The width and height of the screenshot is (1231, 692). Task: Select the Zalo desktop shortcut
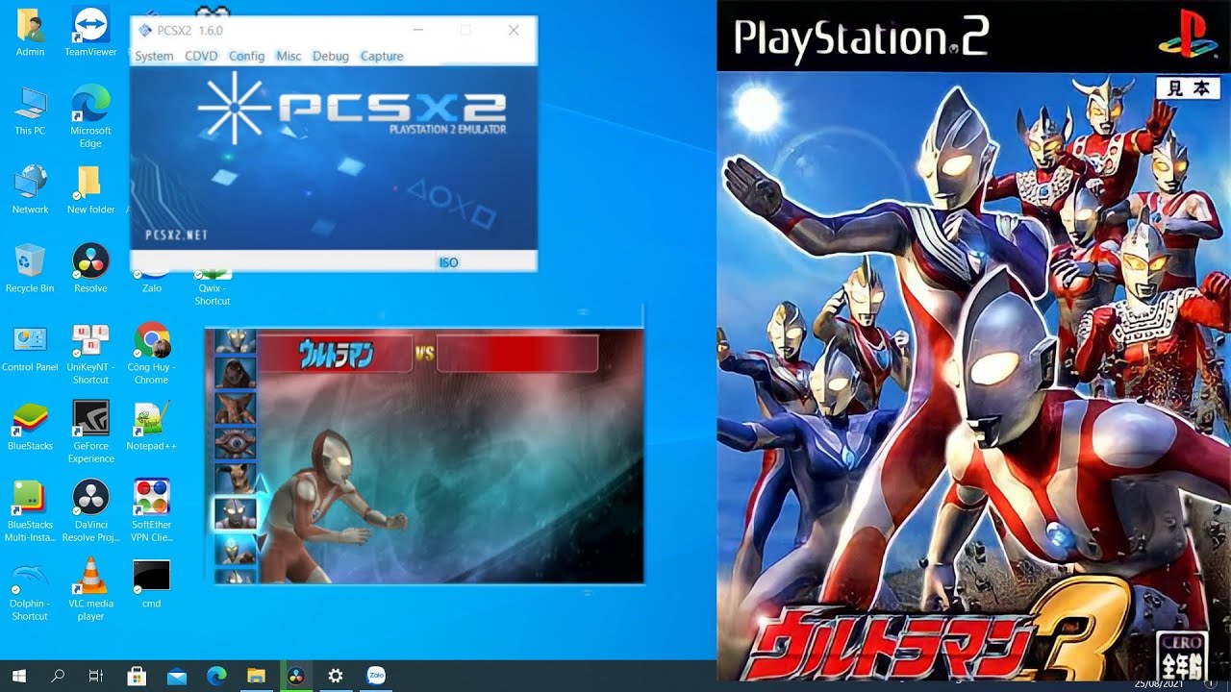pyautogui.click(x=152, y=281)
